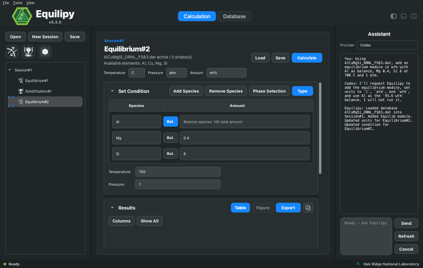Cancel the assistant request
The width and height of the screenshot is (423, 268).
click(406, 249)
